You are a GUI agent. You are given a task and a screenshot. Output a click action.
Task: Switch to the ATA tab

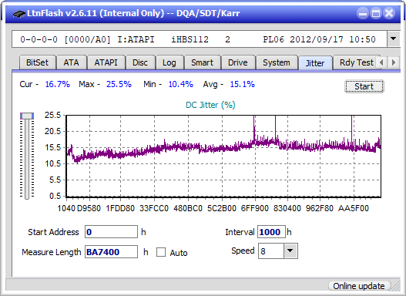71,62
